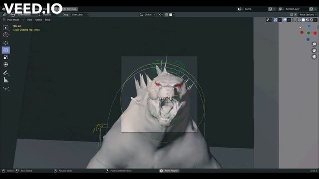Click the cancel icon in Anim Player

click(161, 171)
